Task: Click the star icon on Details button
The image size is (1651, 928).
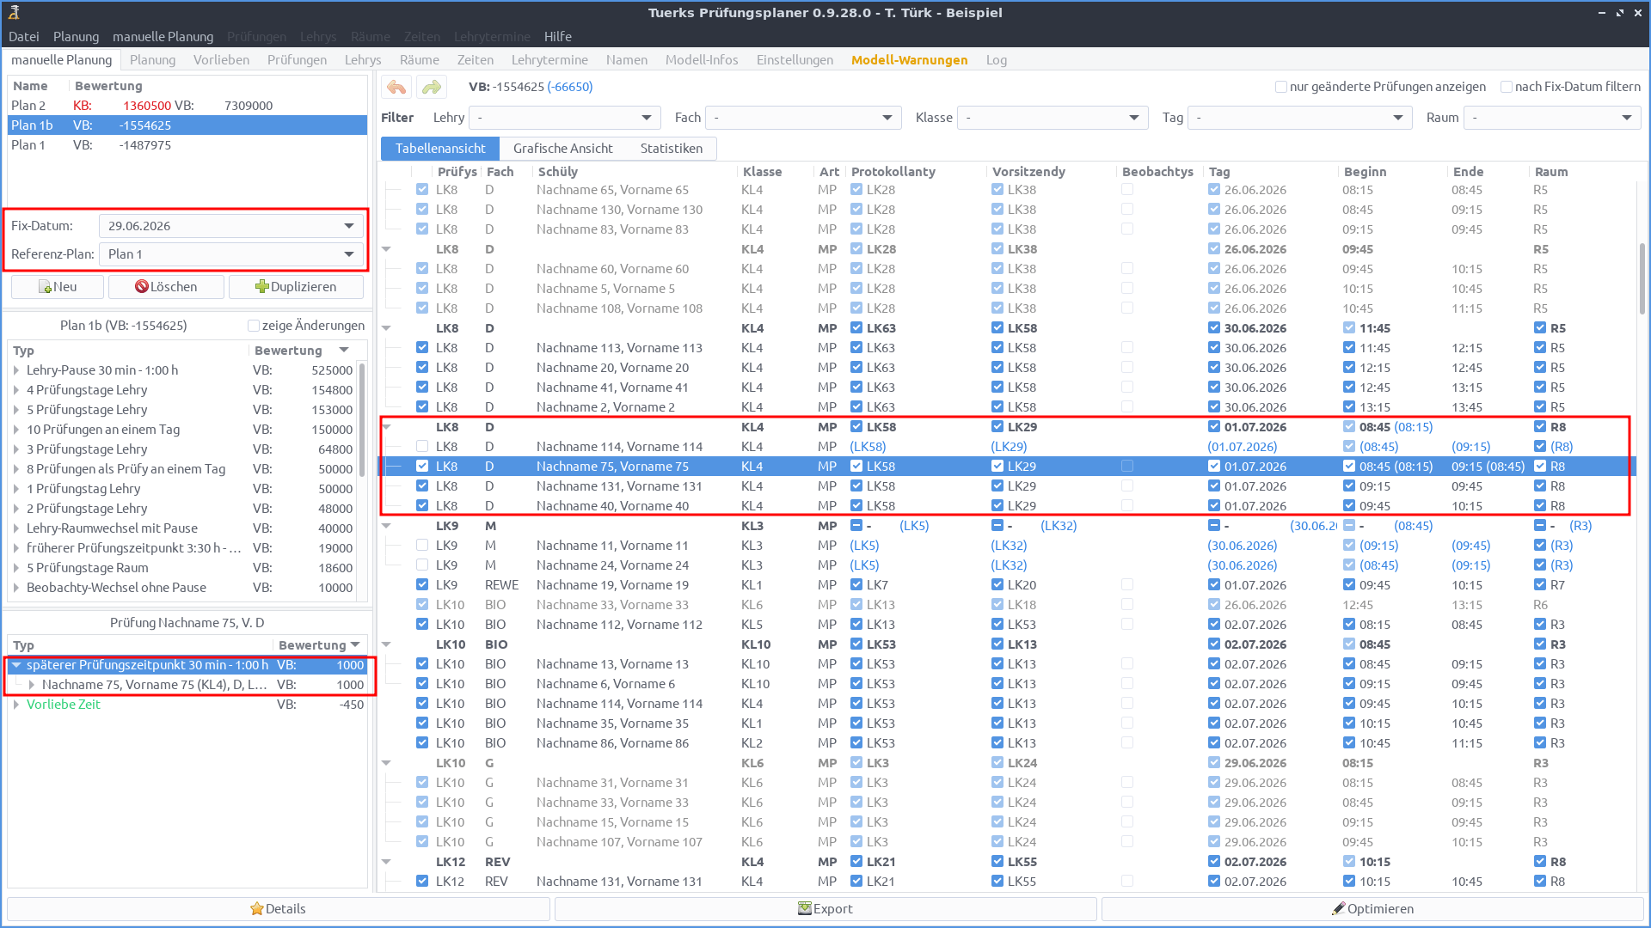Action: pos(256,908)
